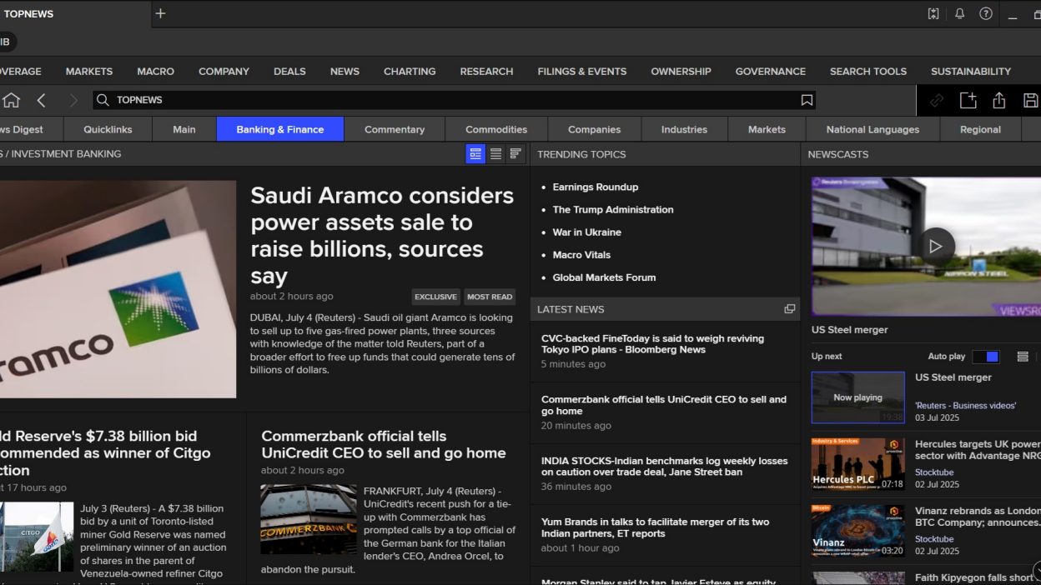Open the RESEARCH menu
Screen dimensions: 1041x585
486,72
